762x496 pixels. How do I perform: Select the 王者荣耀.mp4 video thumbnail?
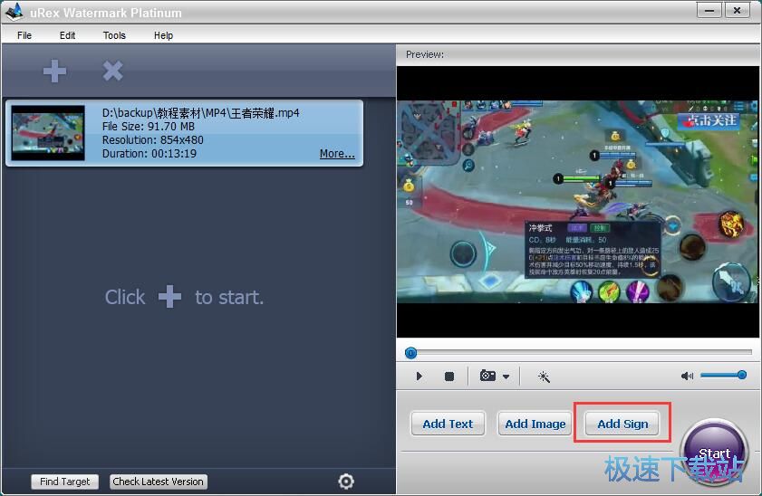tap(48, 133)
